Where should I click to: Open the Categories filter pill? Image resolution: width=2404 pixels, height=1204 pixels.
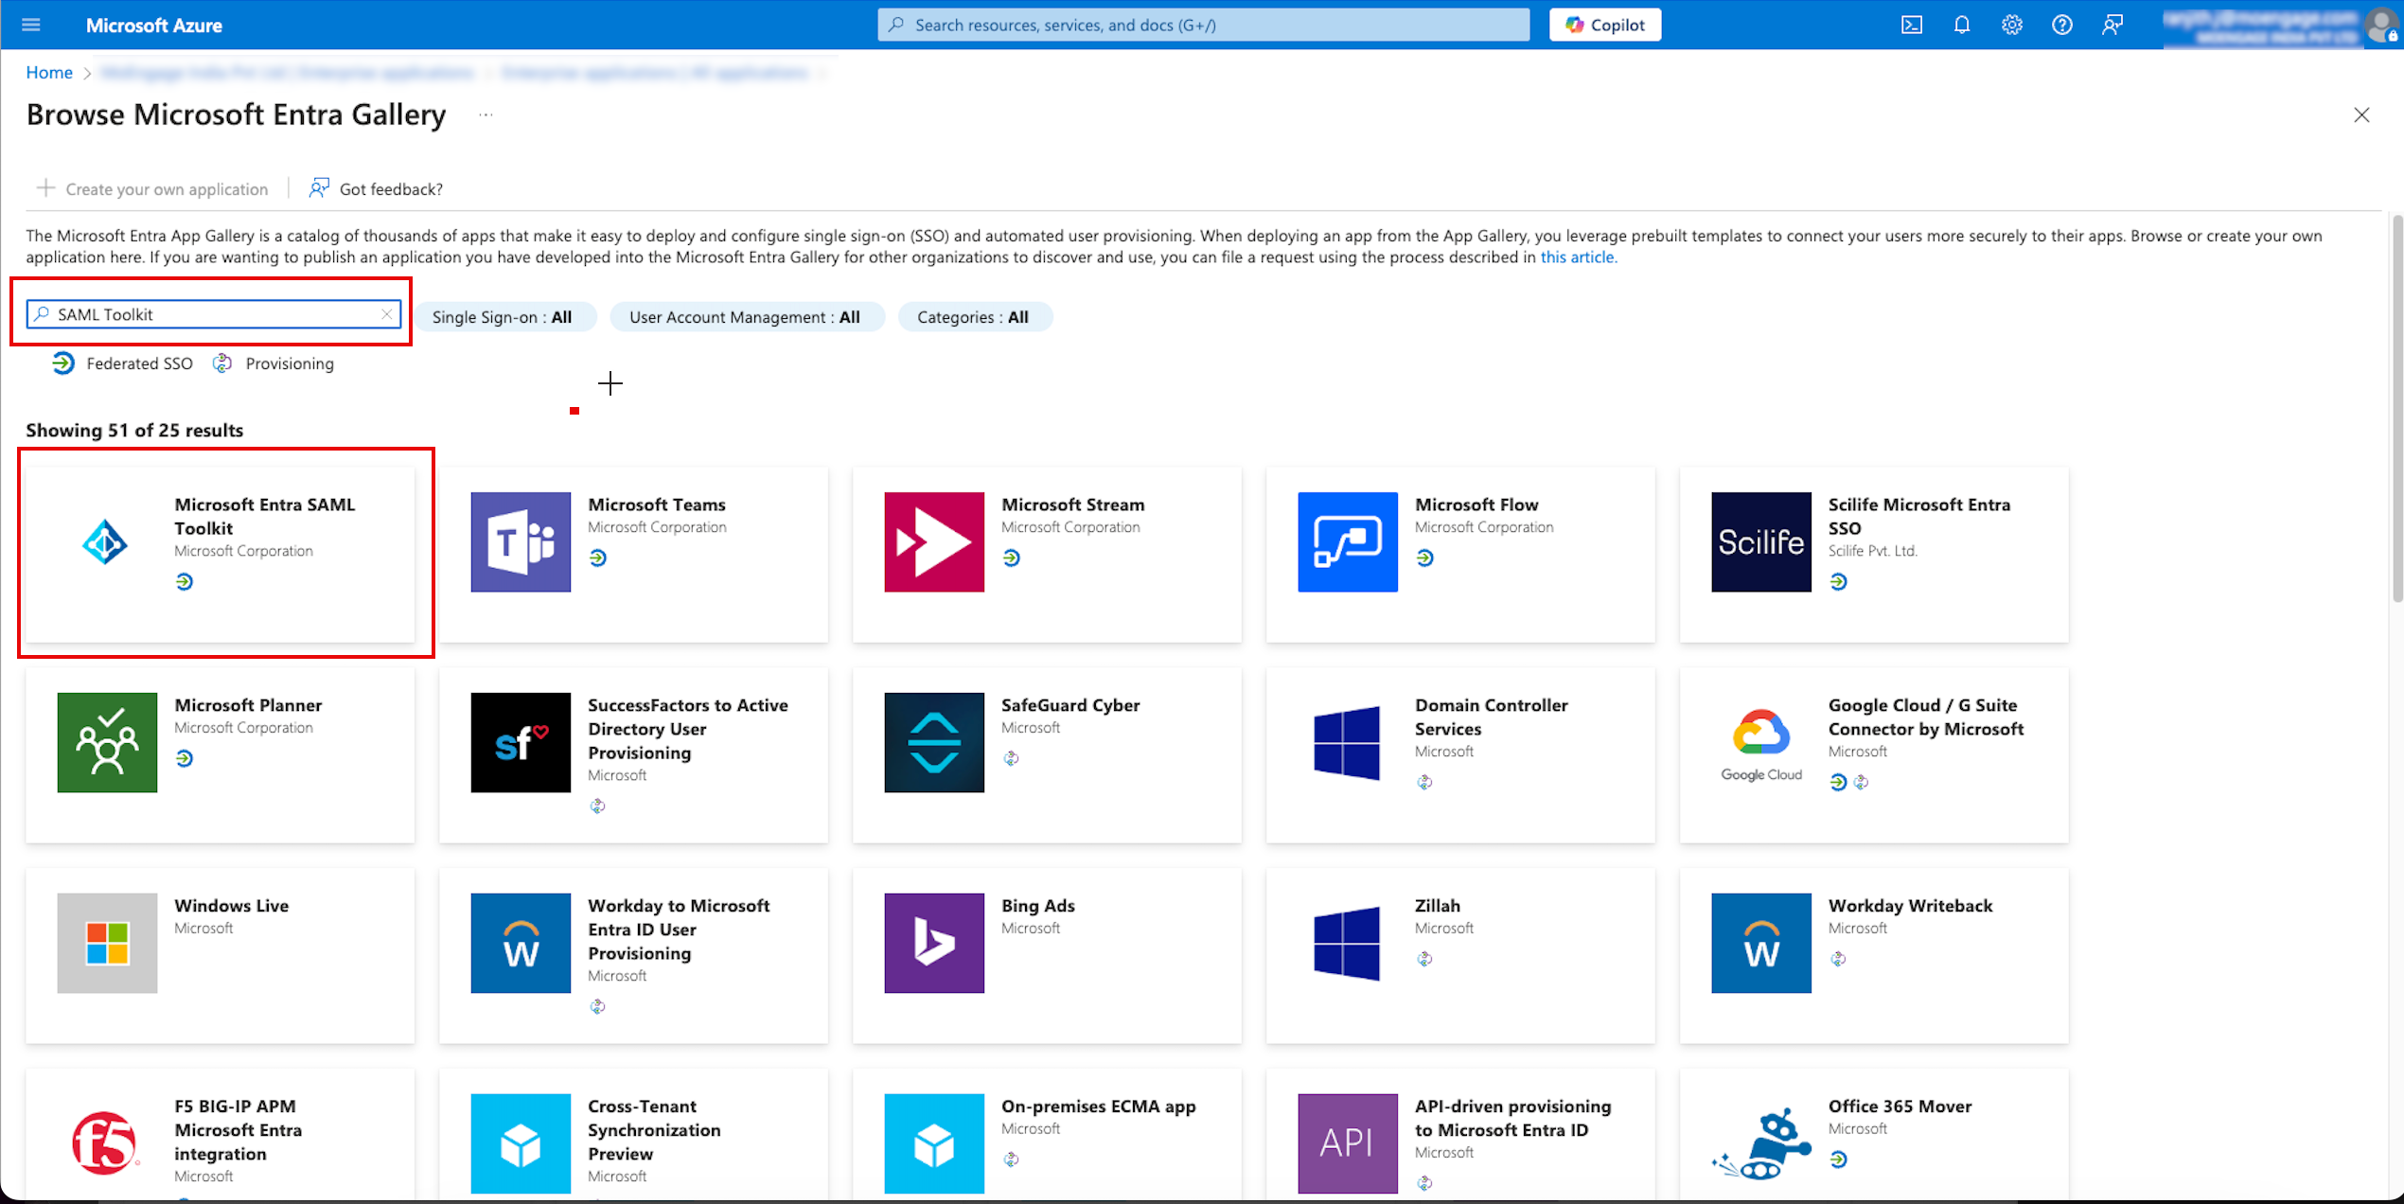pyautogui.click(x=973, y=317)
